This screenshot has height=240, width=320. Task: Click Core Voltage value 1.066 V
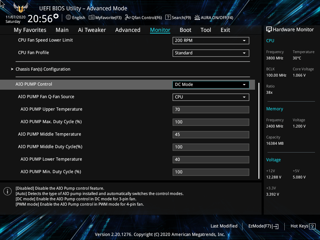click(x=299, y=75)
